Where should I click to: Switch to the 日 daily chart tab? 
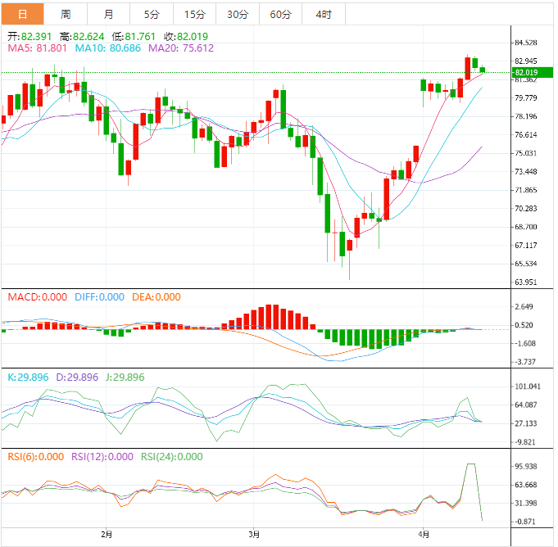[21, 14]
